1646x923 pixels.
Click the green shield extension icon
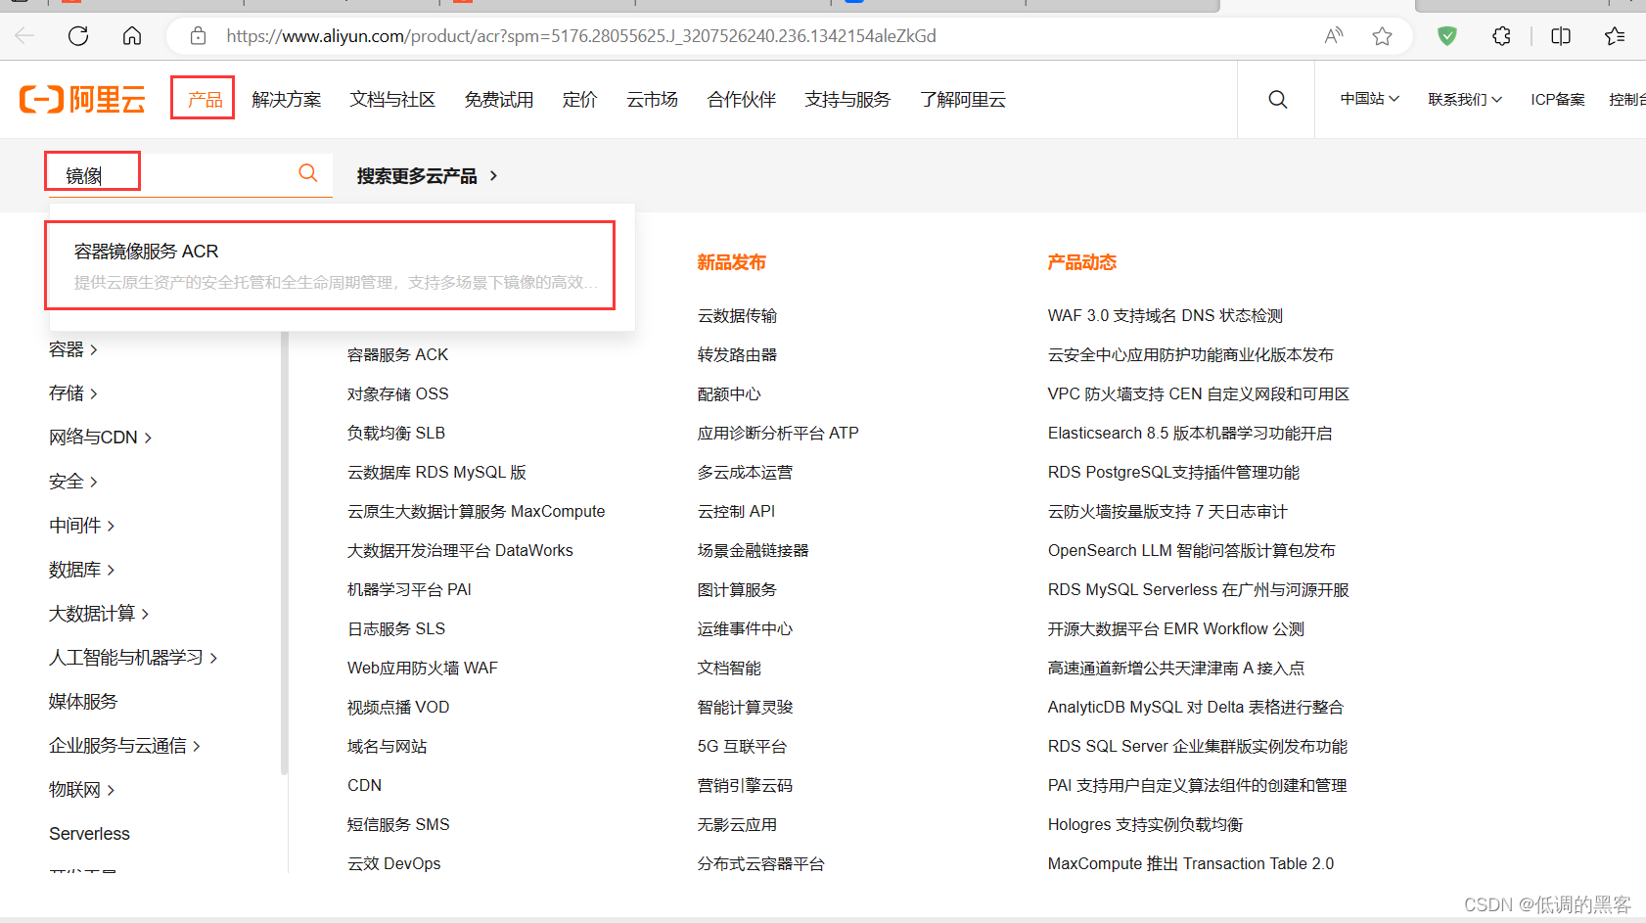[x=1447, y=36]
